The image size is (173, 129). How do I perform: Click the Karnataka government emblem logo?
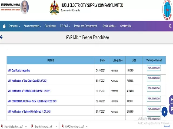pyautogui.click(x=54, y=8)
